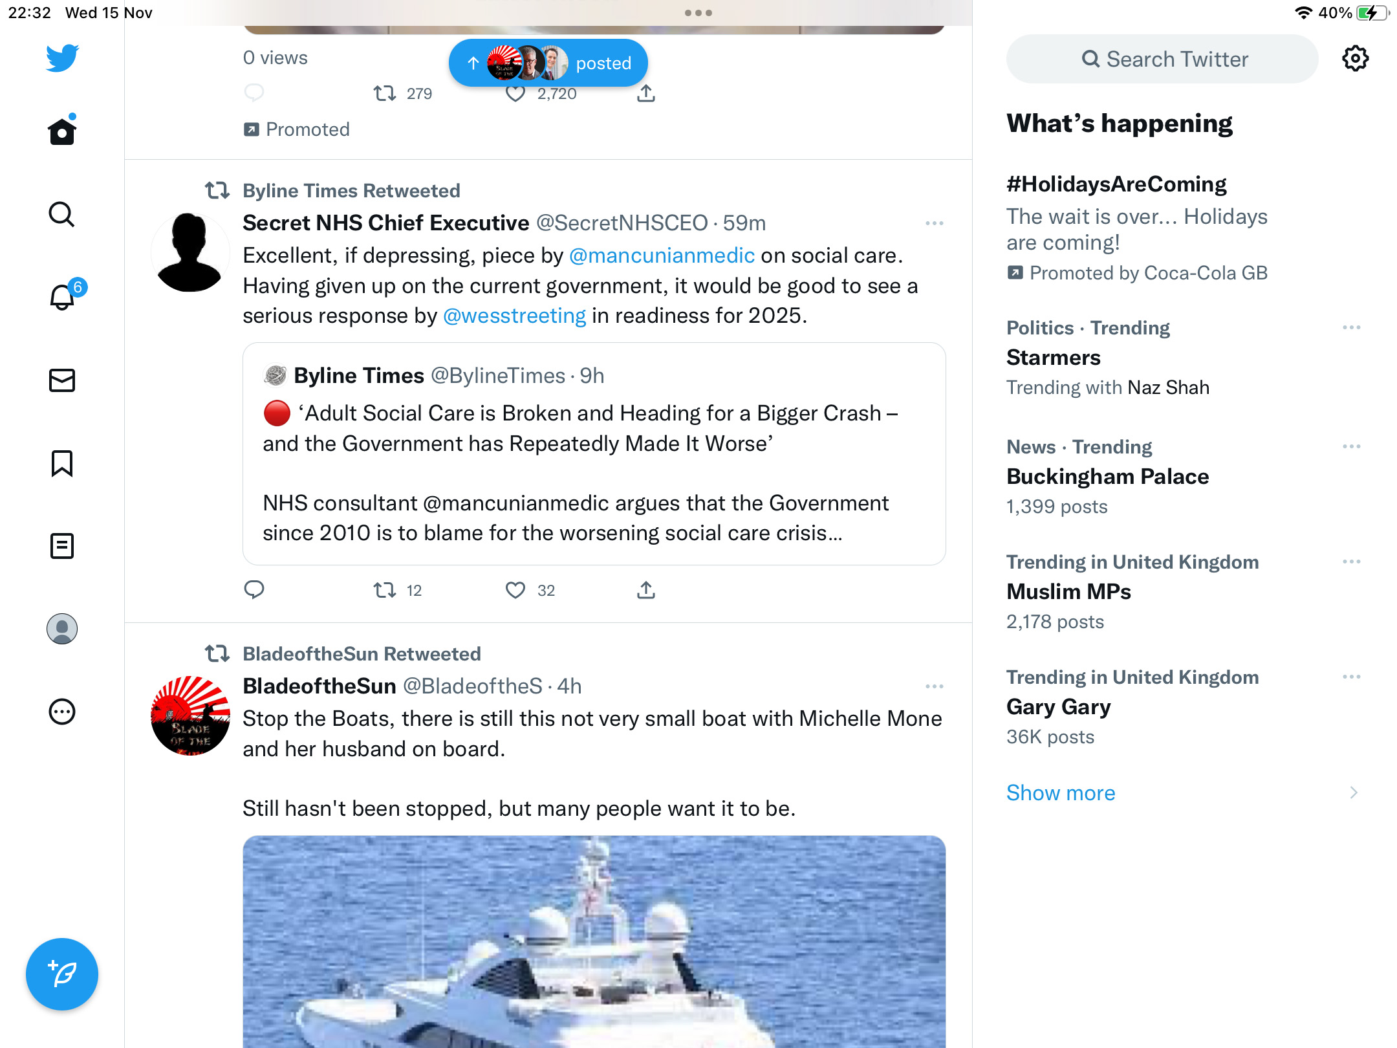Retweet the Secret NHS Chief Executive tweet
This screenshot has width=1397, height=1048.
pyautogui.click(x=385, y=590)
